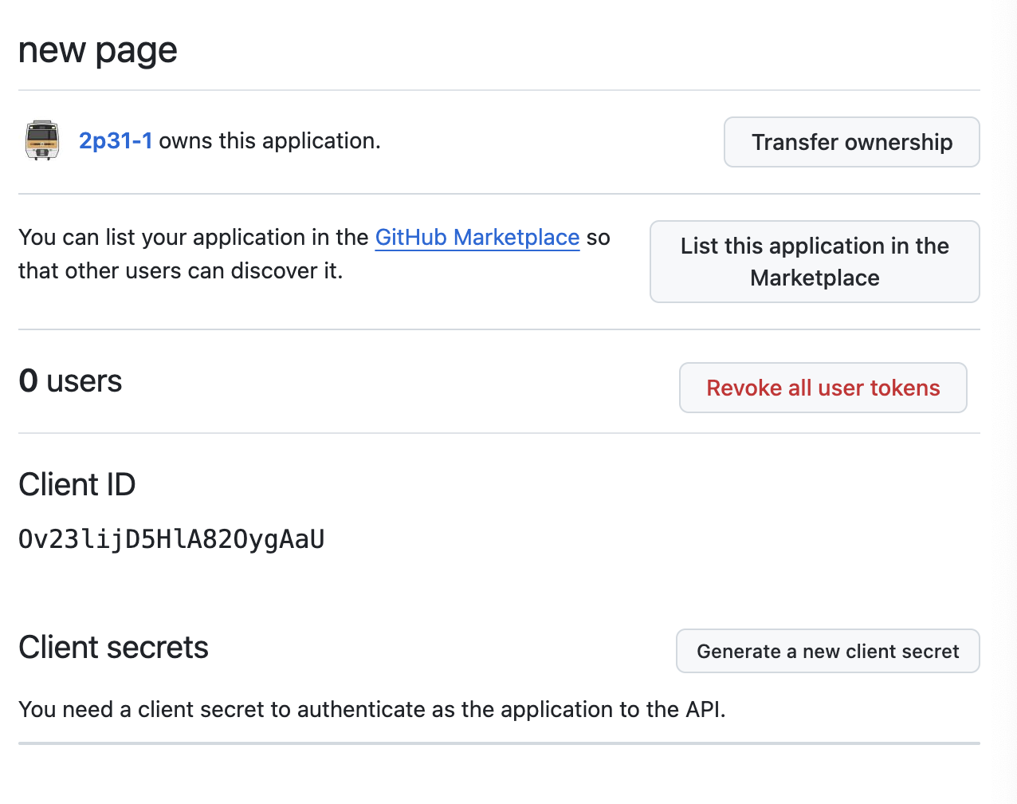Click the "new page" application title

[97, 50]
